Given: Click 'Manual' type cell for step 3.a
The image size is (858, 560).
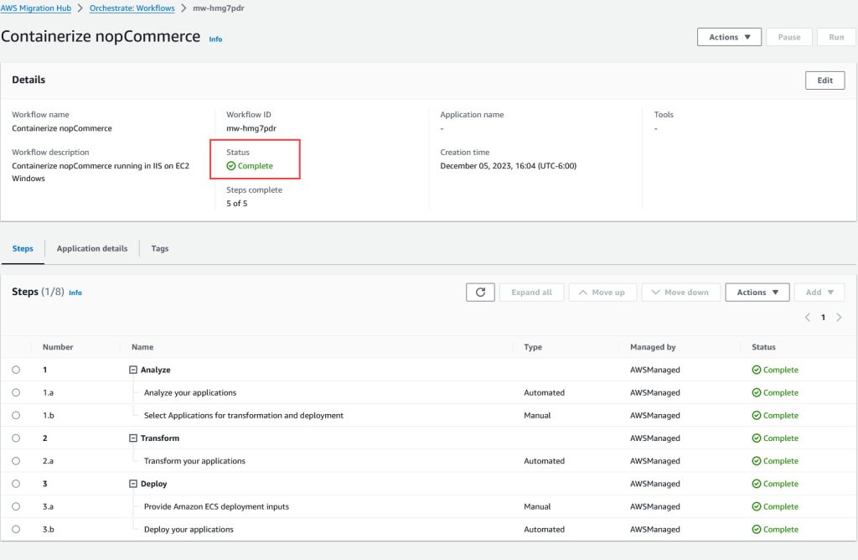Looking at the screenshot, I should coord(537,506).
